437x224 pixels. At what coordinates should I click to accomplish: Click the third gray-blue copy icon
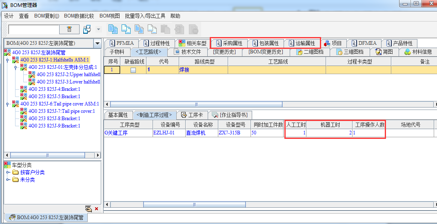pyautogui.click(x=139, y=29)
